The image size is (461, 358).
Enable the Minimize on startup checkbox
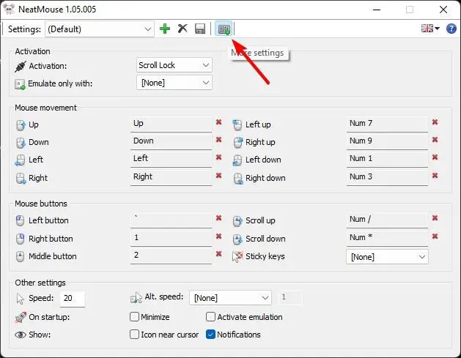pyautogui.click(x=135, y=317)
